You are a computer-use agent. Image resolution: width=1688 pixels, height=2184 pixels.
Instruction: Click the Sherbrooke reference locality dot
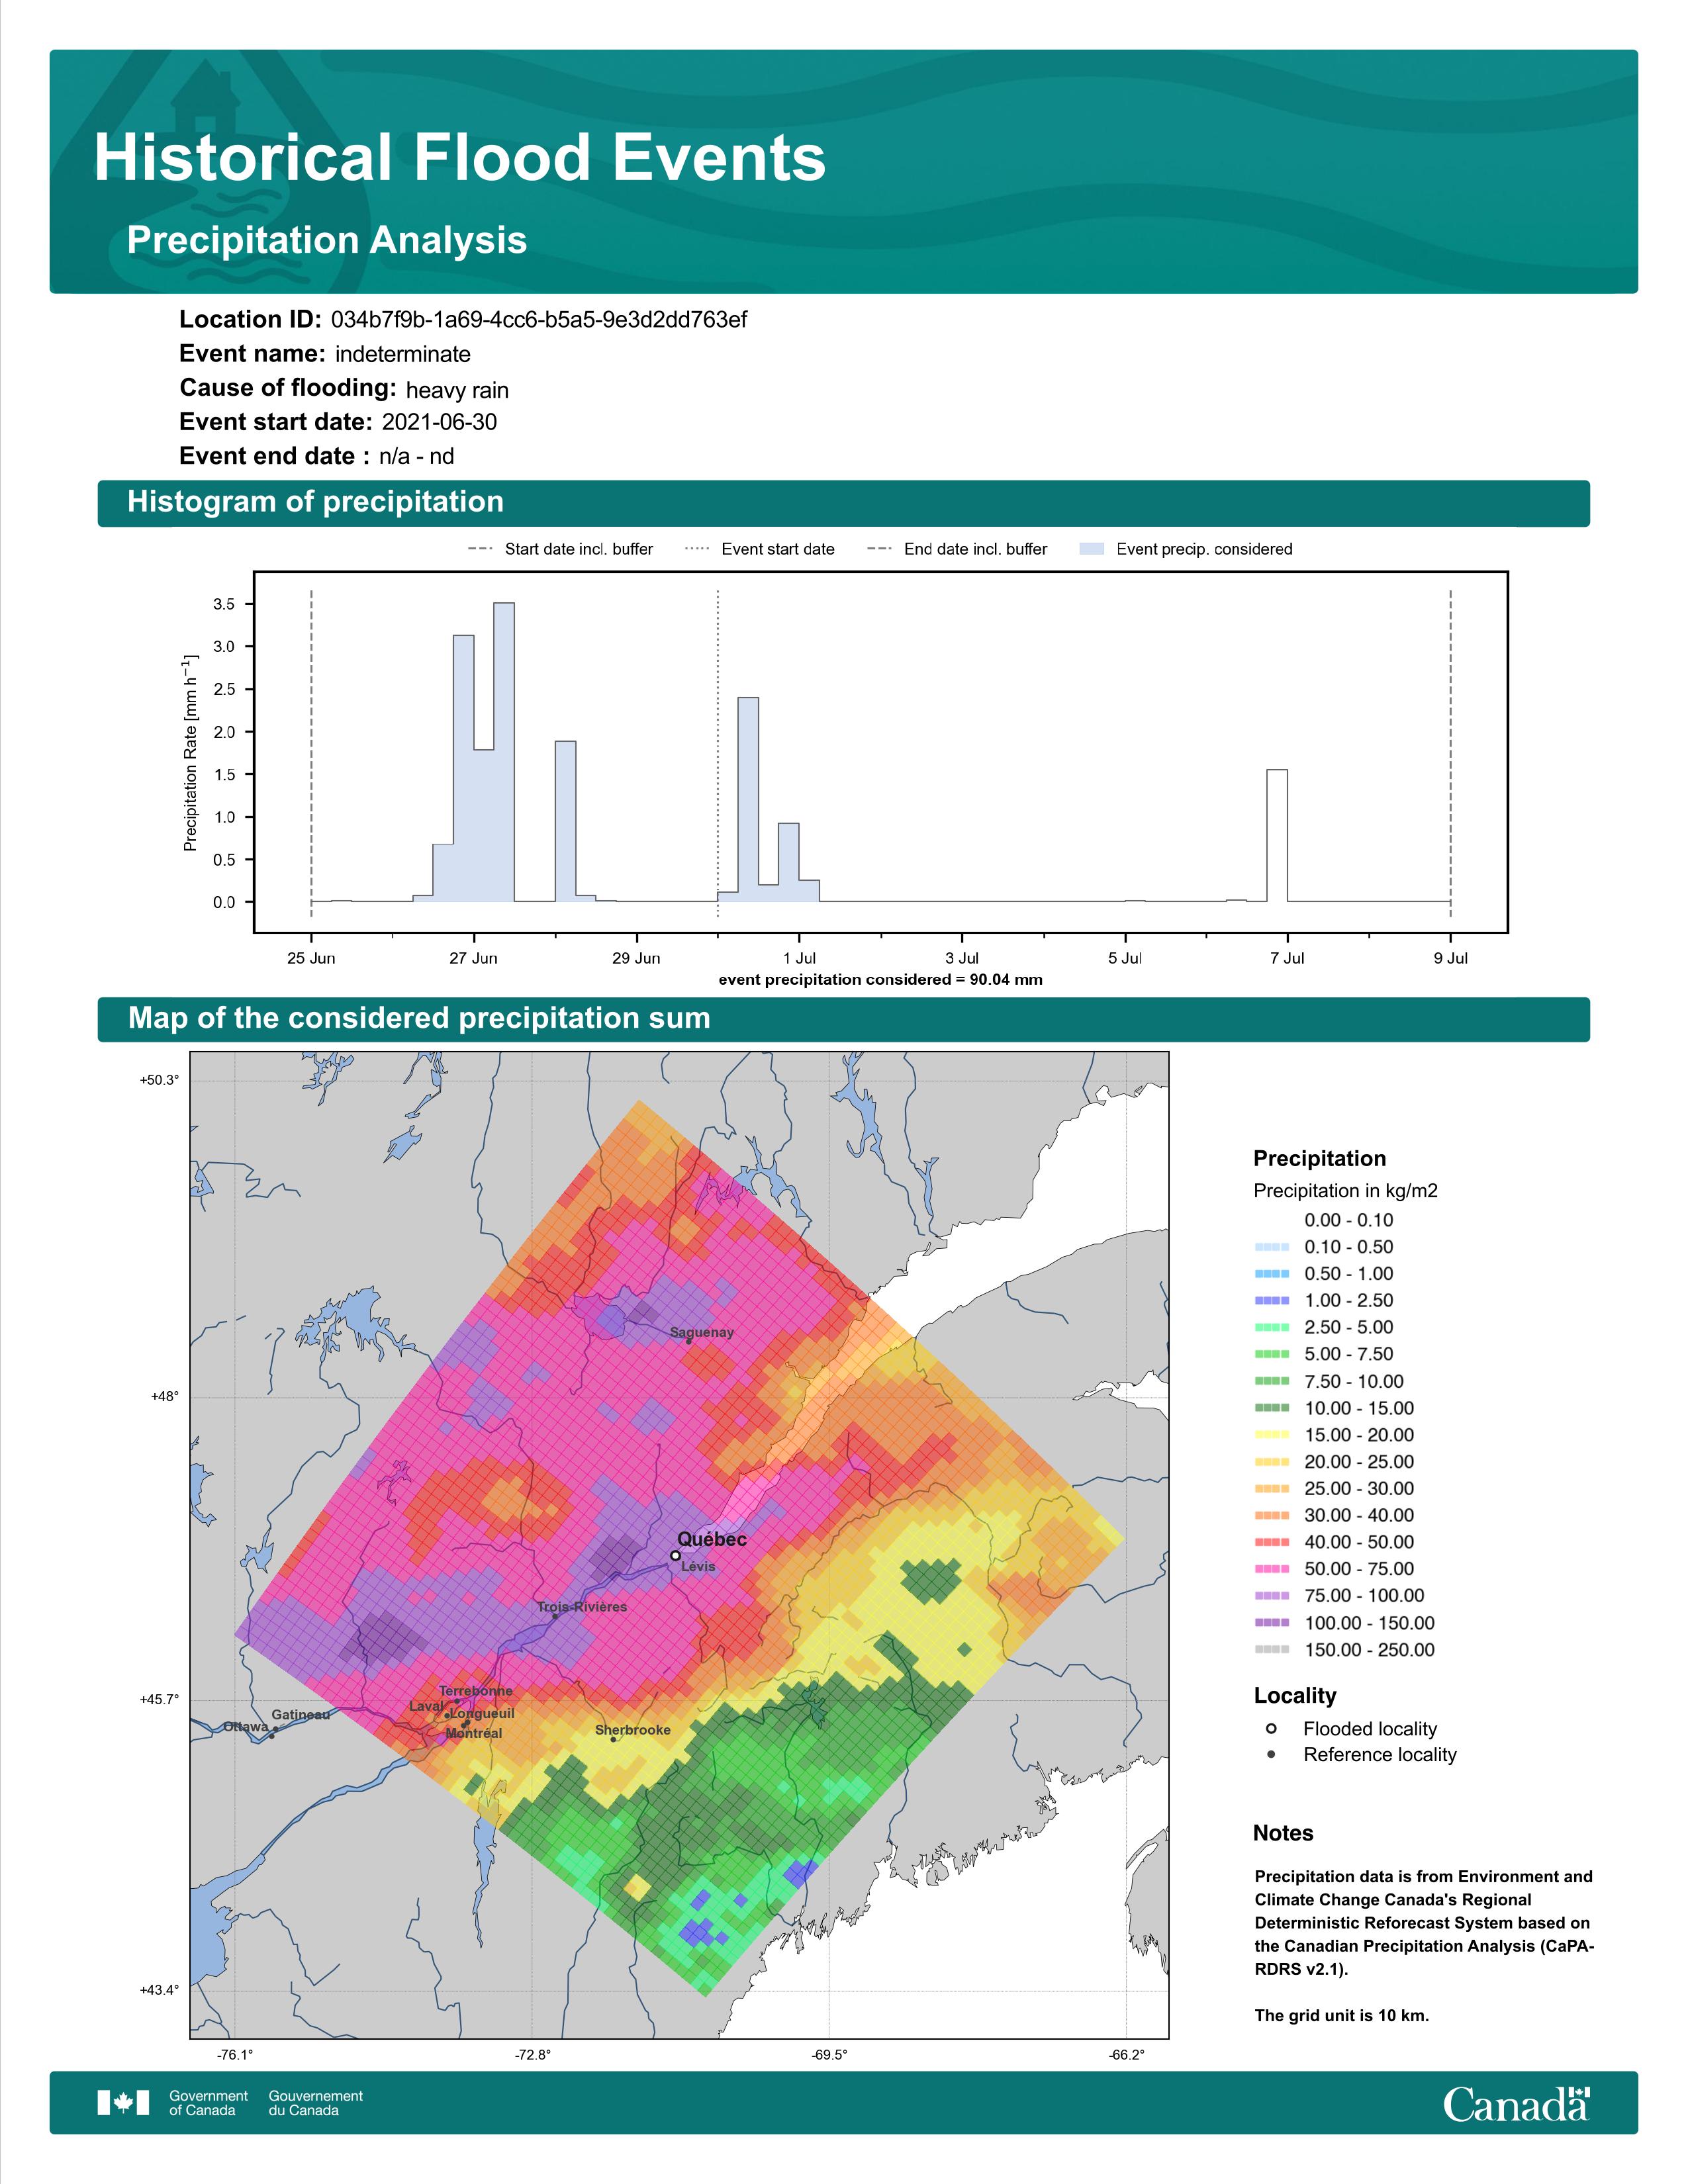(614, 1738)
